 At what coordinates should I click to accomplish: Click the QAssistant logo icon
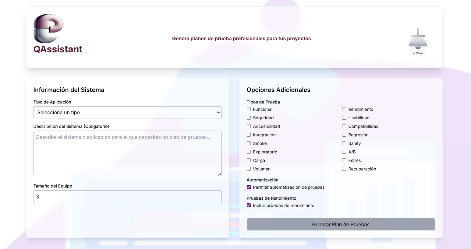pyautogui.click(x=48, y=28)
